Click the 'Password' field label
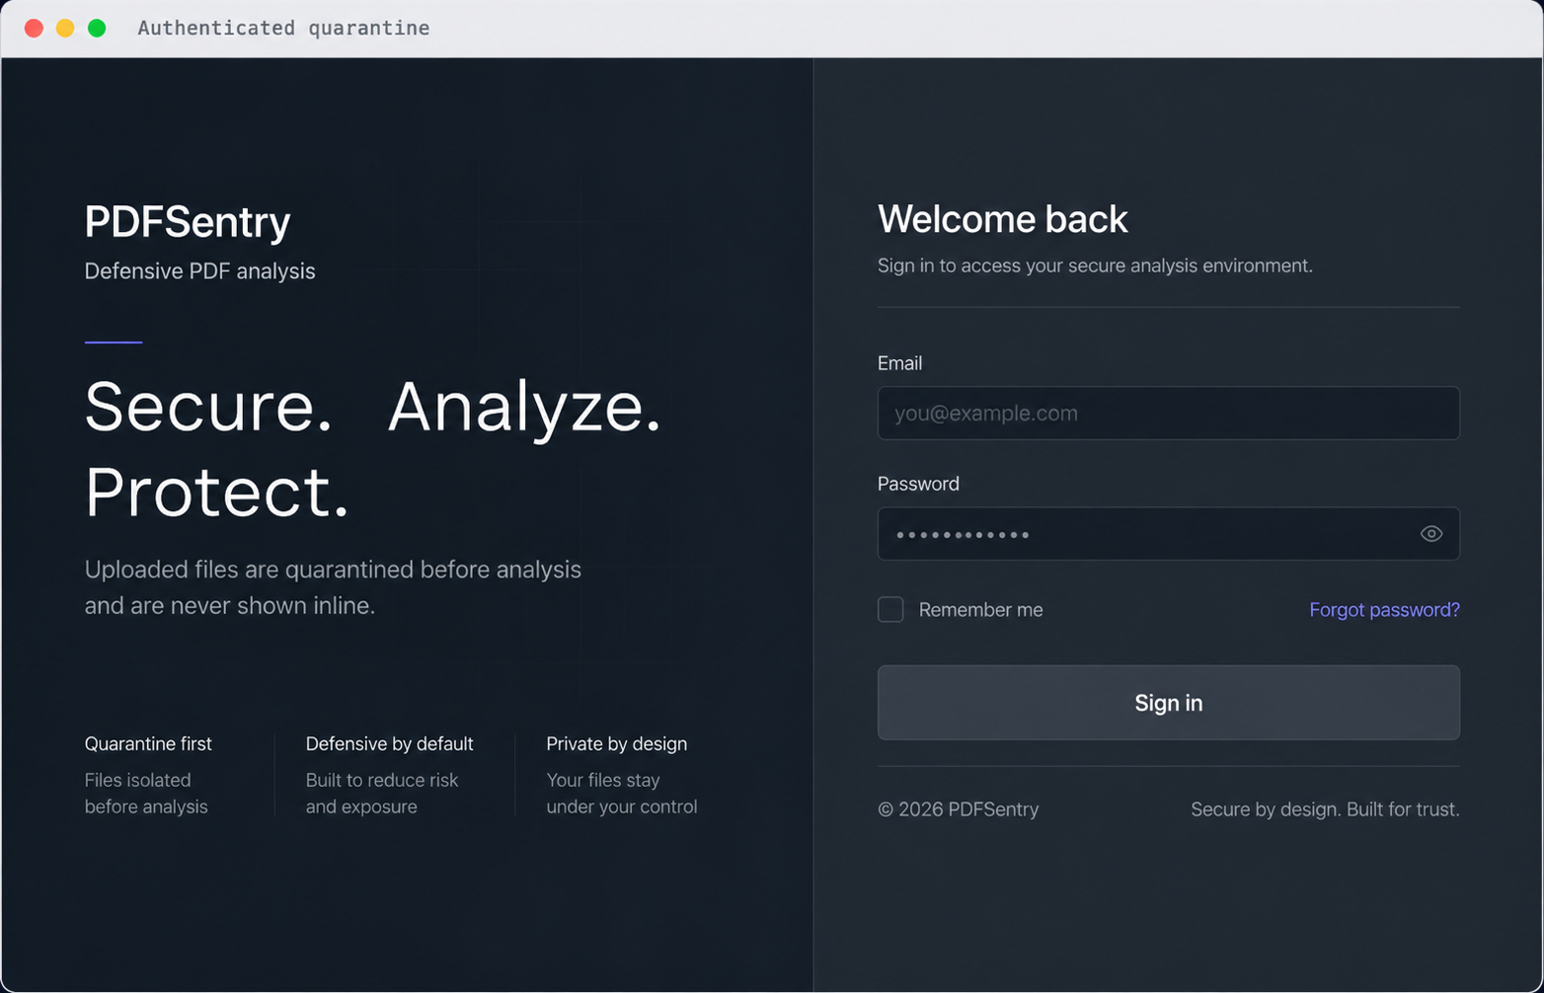 point(918,484)
